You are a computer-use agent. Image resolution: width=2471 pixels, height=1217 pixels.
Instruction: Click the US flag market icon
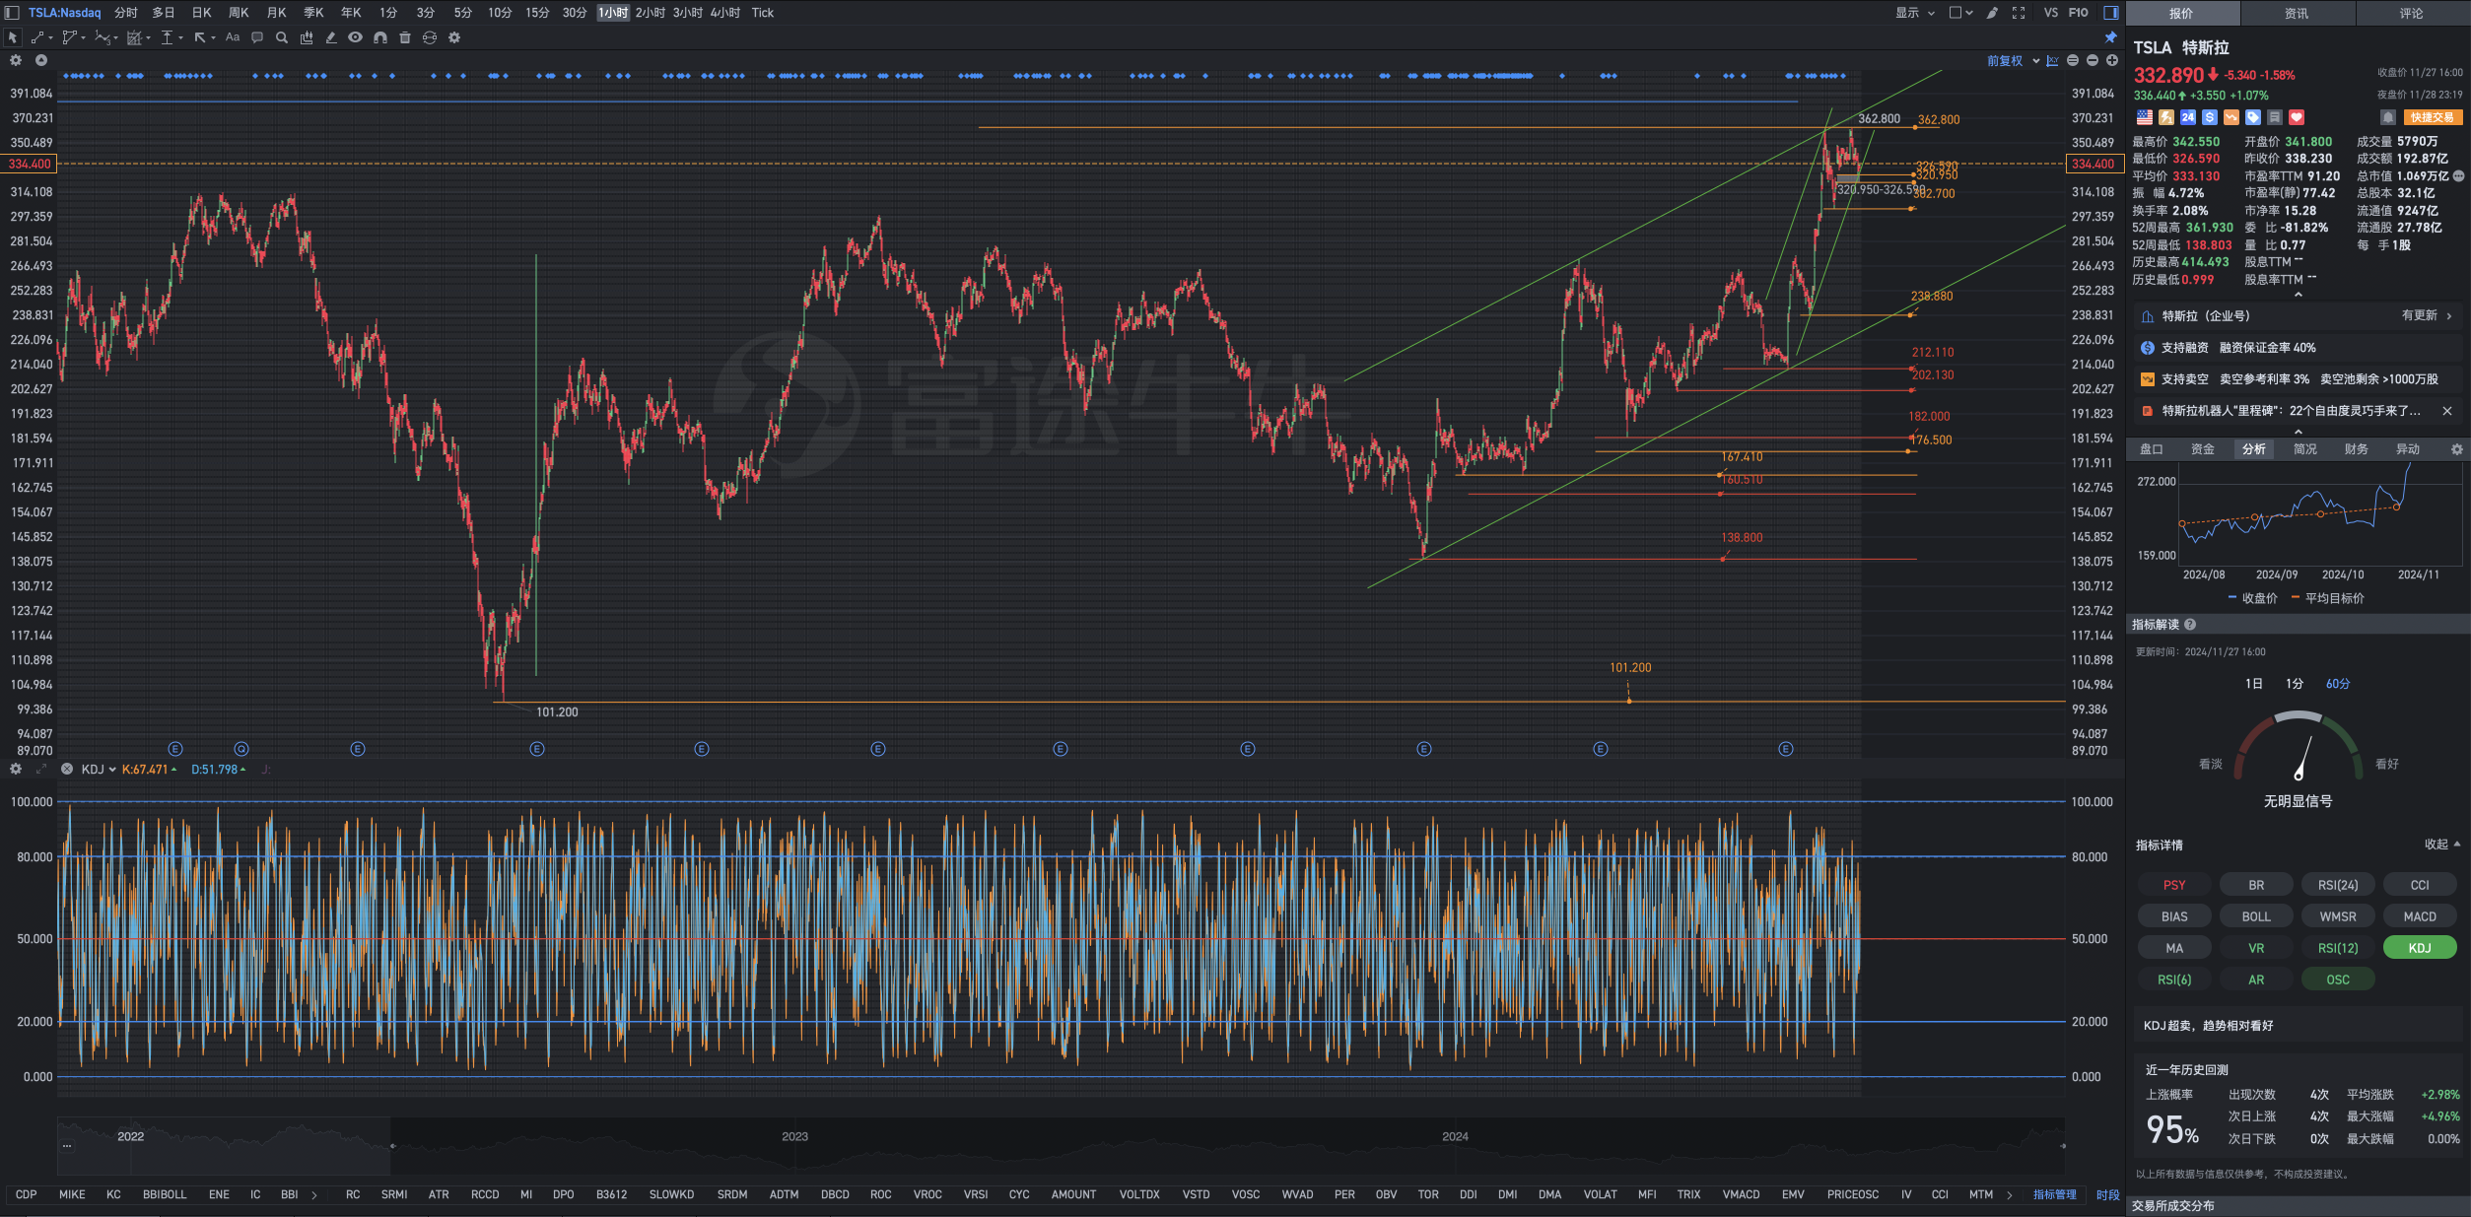(x=2144, y=117)
